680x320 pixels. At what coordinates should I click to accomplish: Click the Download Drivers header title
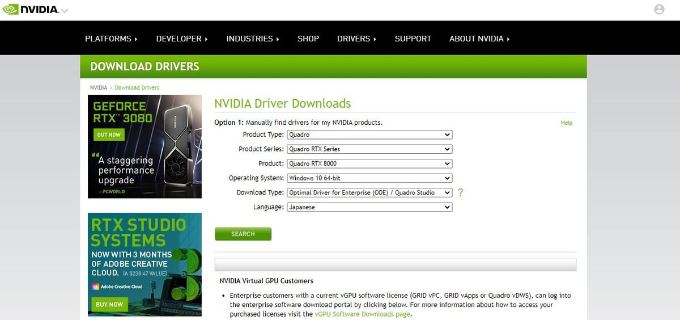(144, 66)
